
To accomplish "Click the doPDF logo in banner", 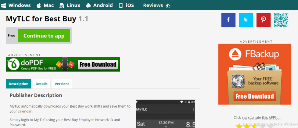I will tap(13, 64).
